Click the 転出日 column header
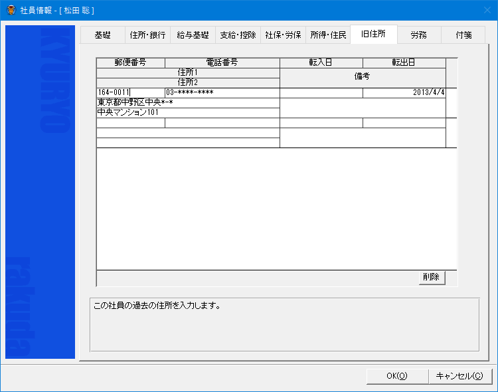The height and width of the screenshot is (392, 498). [x=404, y=62]
